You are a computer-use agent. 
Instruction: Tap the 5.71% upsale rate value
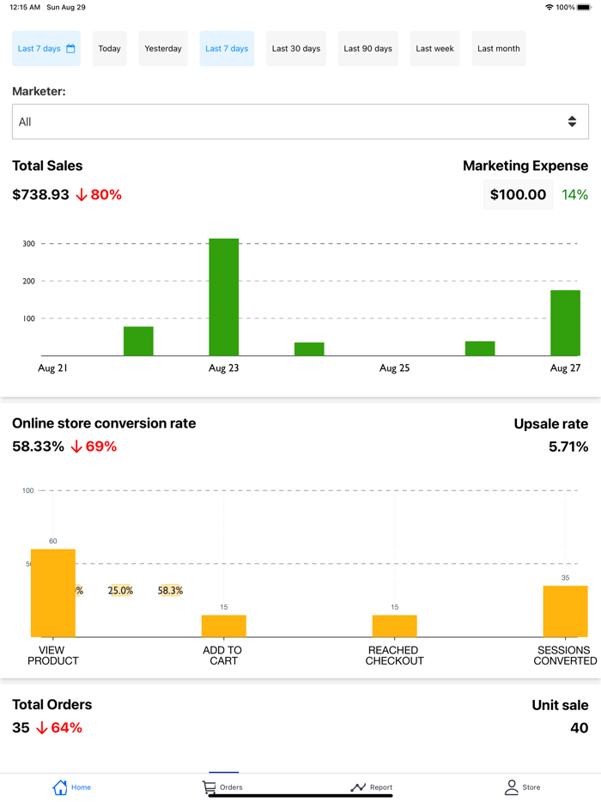click(568, 447)
